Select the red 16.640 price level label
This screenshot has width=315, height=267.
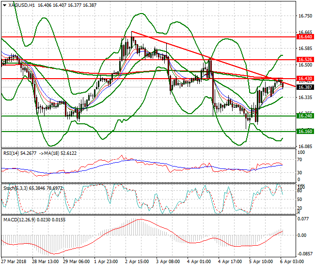[304, 37]
